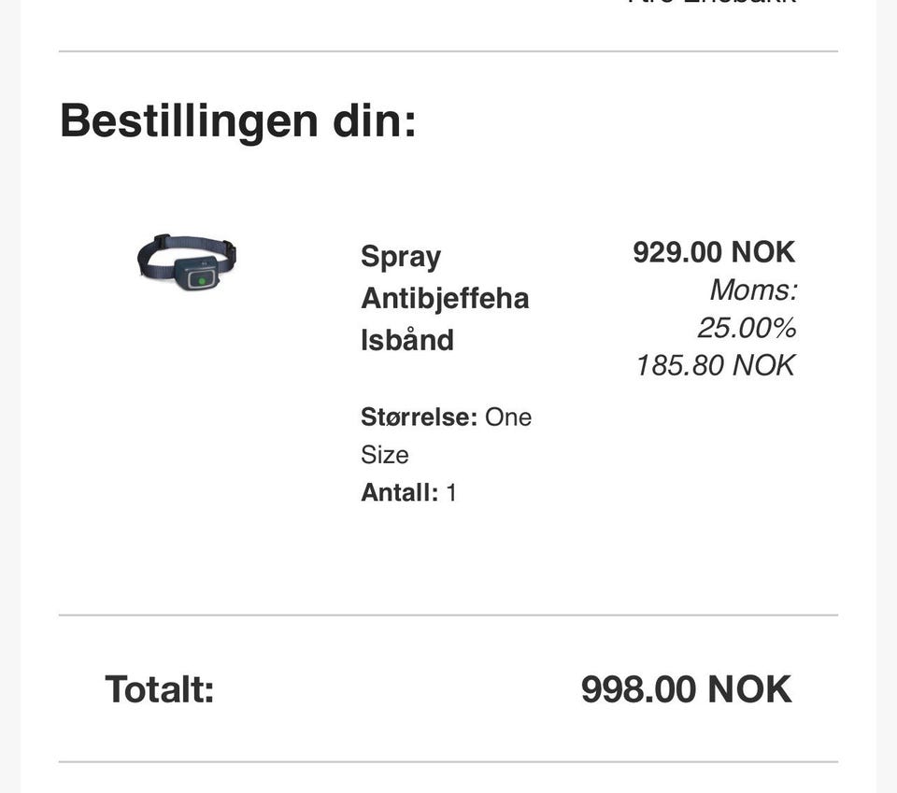Click the word 'Size' below Størrelse
Image resolution: width=897 pixels, height=793 pixels.
pyautogui.click(x=385, y=455)
